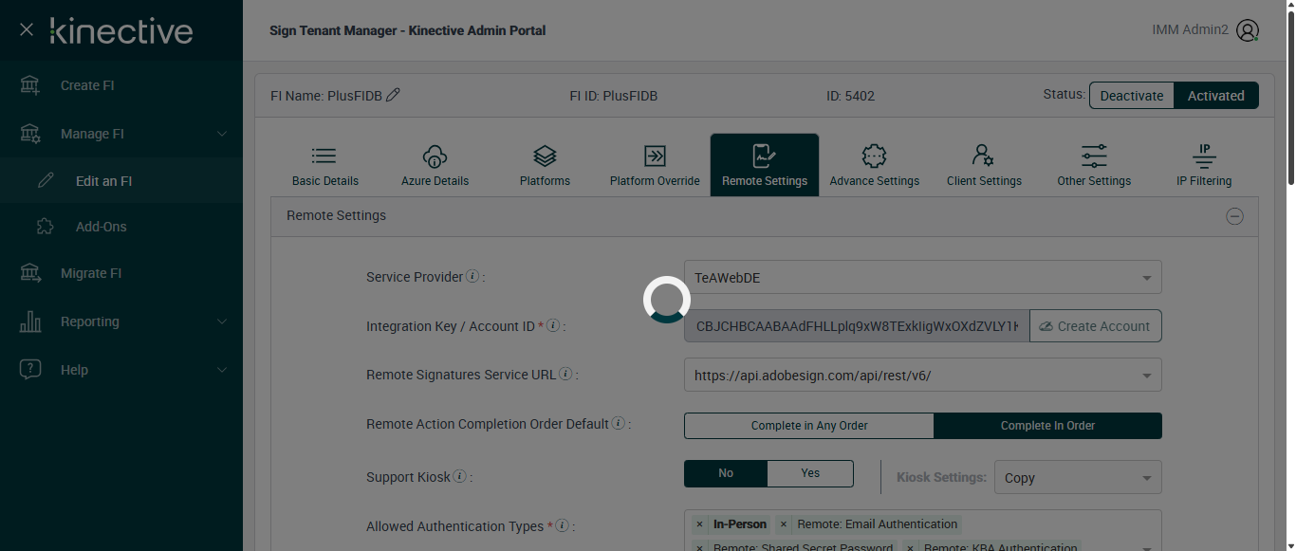This screenshot has width=1296, height=551.
Task: Go to Other Settings tab
Action: coord(1094,165)
